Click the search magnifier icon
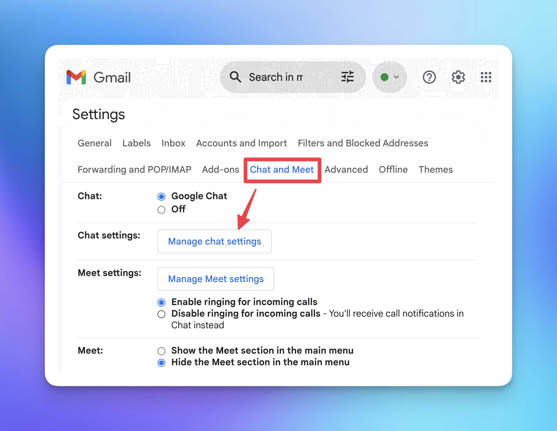This screenshot has width=557, height=431. click(x=235, y=77)
